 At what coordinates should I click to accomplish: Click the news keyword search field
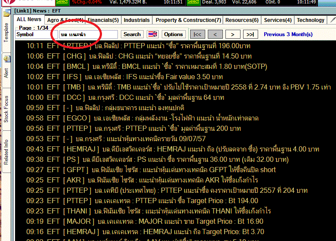89,34
